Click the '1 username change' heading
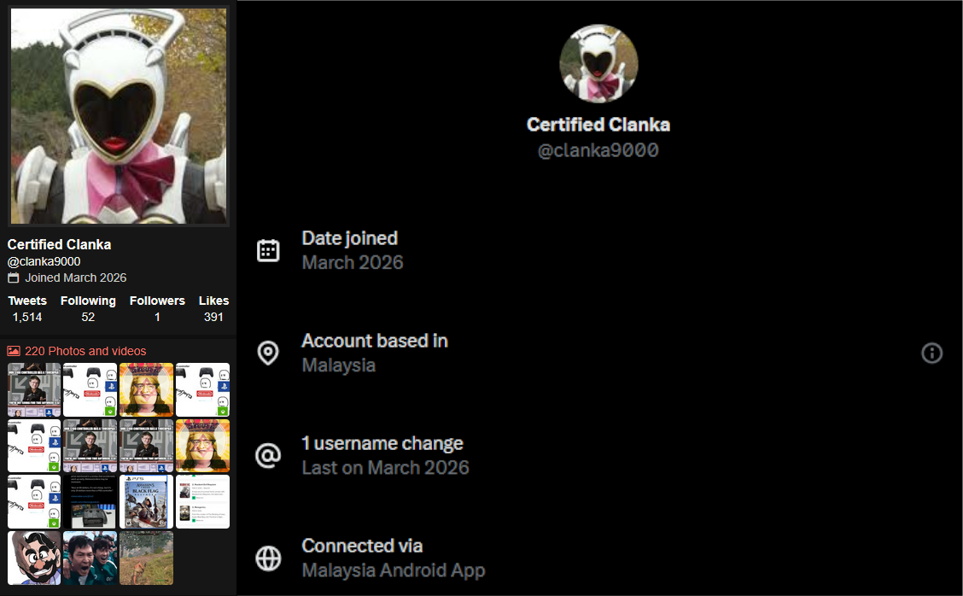This screenshot has height=596, width=963. coord(382,443)
